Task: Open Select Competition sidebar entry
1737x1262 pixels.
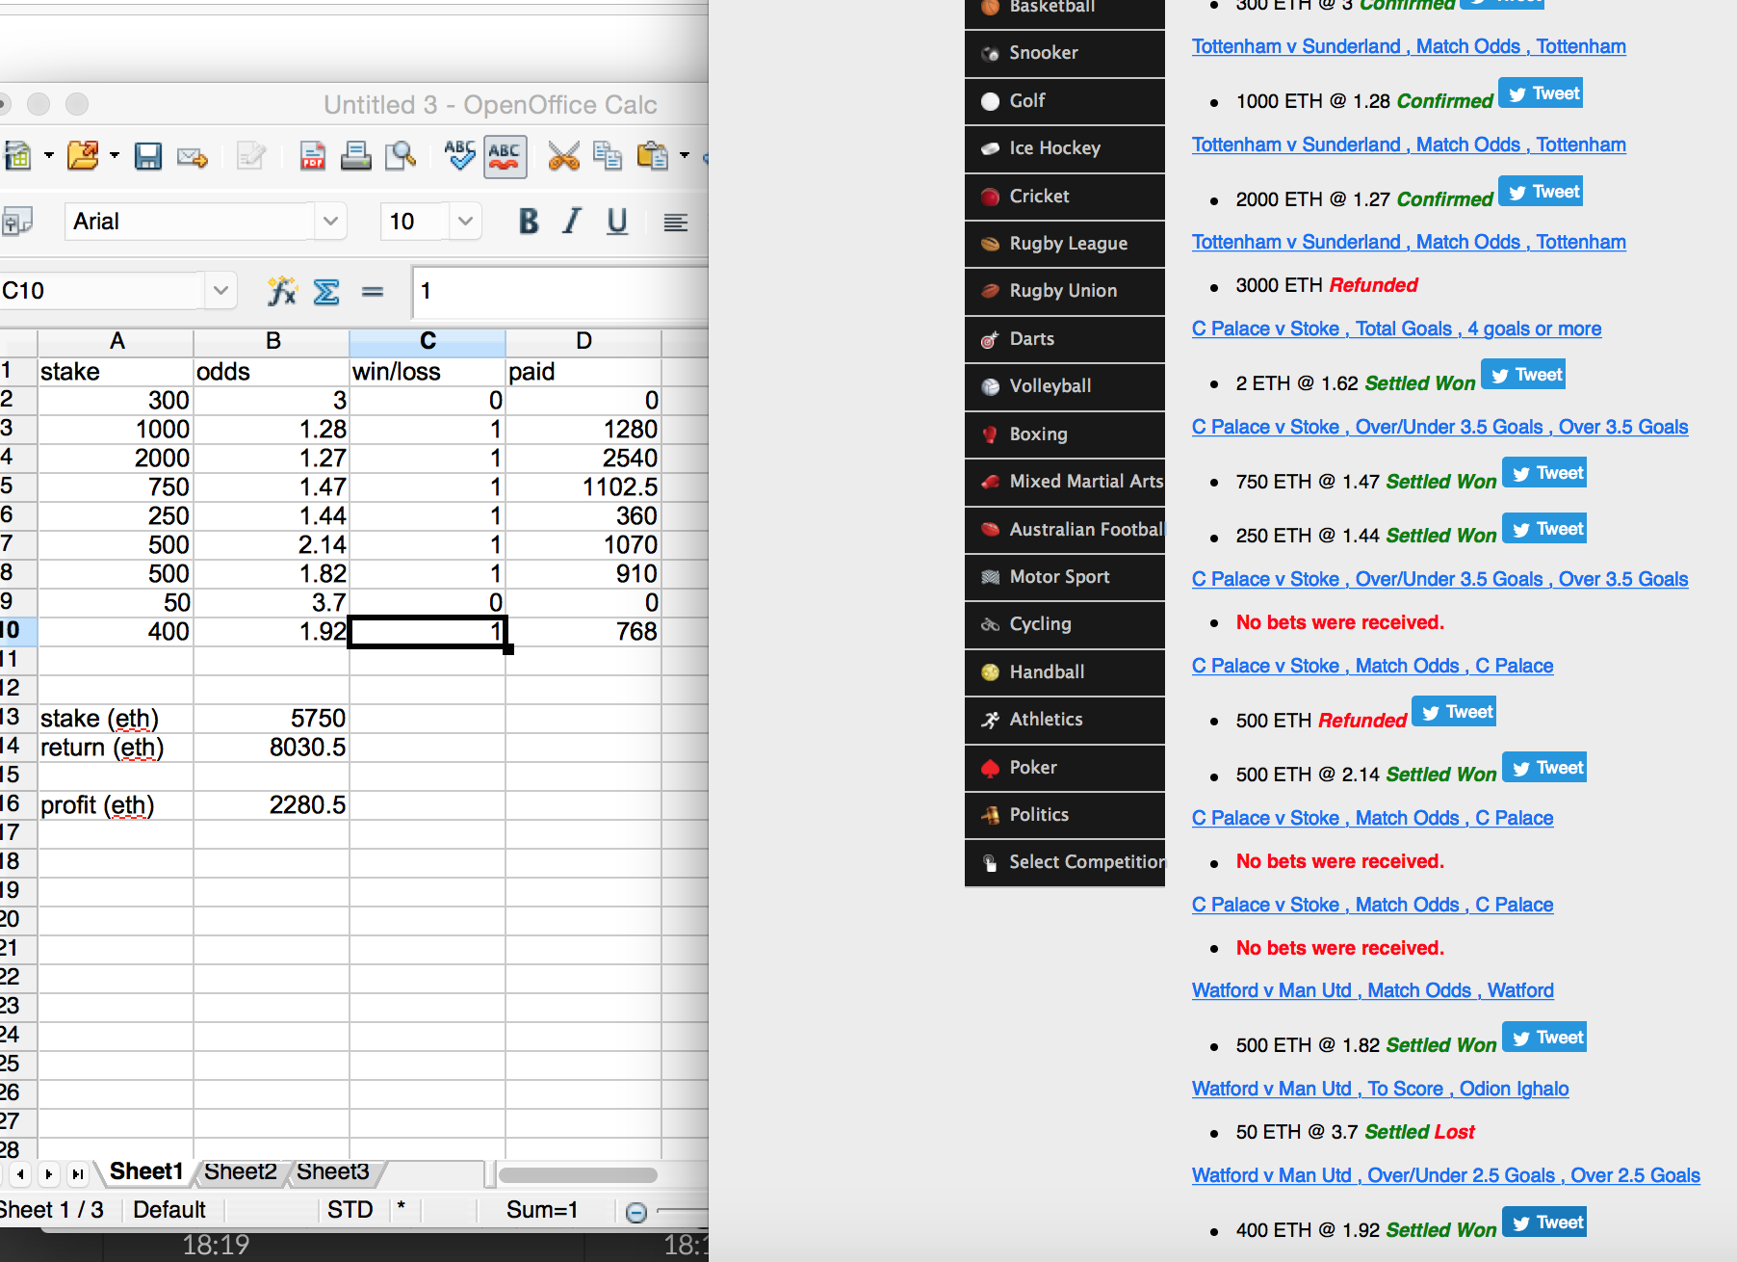Action: (1065, 862)
